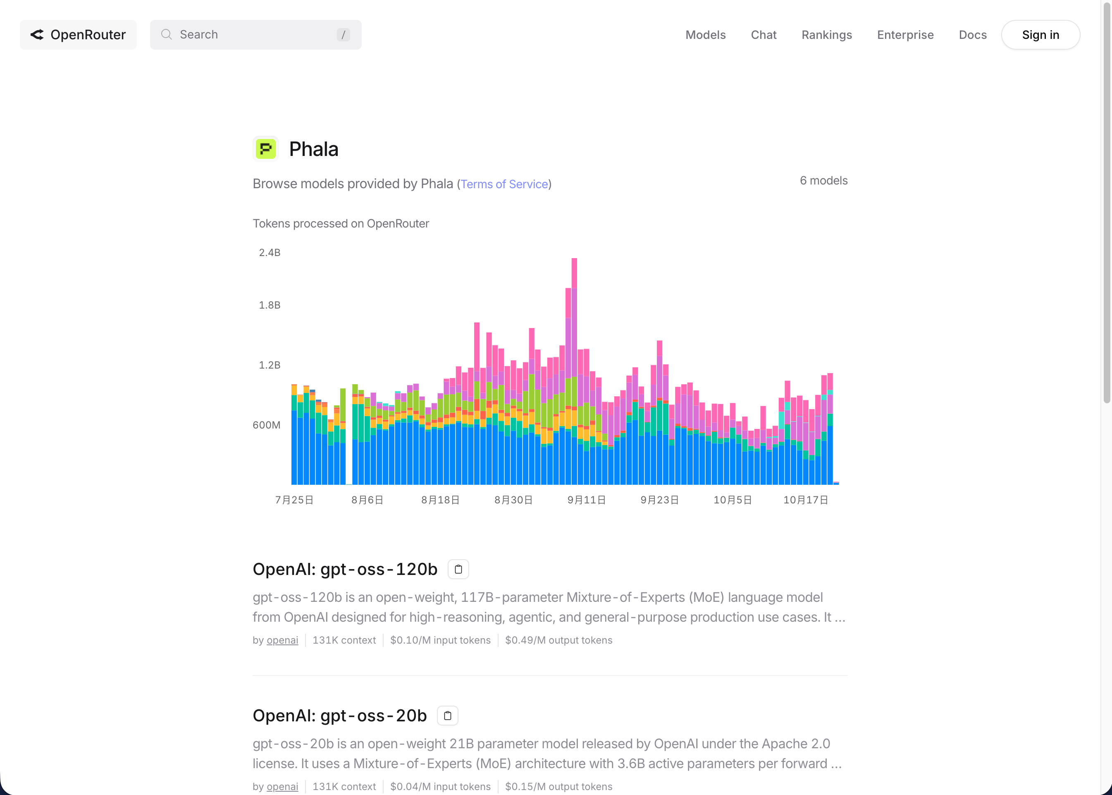The width and height of the screenshot is (1112, 795).
Task: Open the OpenAI: gpt-oss-120b model page
Action: [x=345, y=569]
